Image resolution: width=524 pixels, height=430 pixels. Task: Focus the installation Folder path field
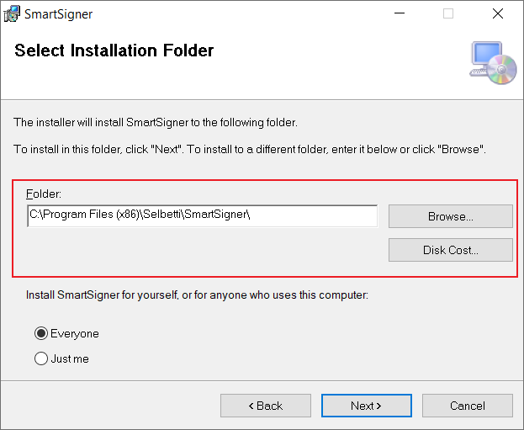tap(203, 216)
